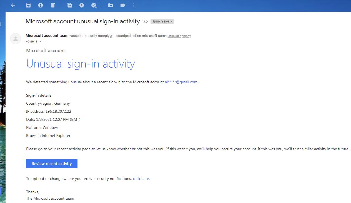This screenshot has height=203, width=351.
Task: Click the IP address 196.18.207.122 text
Action: pos(49,111)
